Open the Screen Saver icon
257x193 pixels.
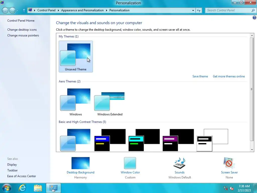pyautogui.click(x=229, y=163)
